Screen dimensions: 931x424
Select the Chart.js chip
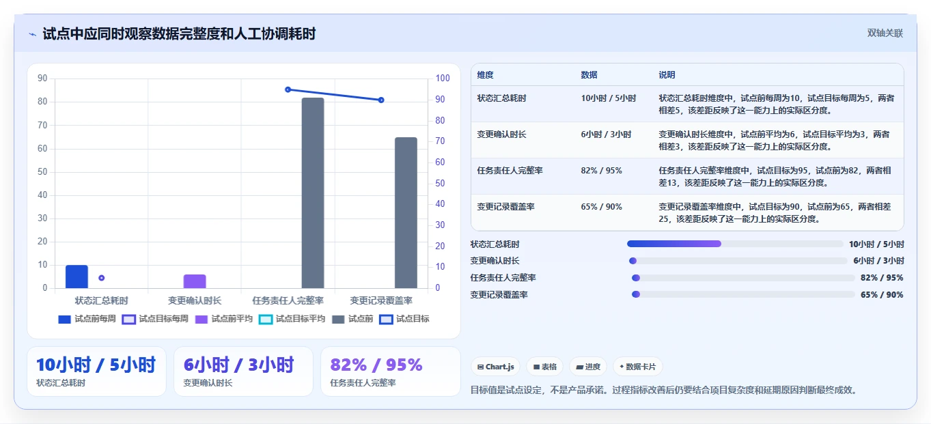[495, 367]
